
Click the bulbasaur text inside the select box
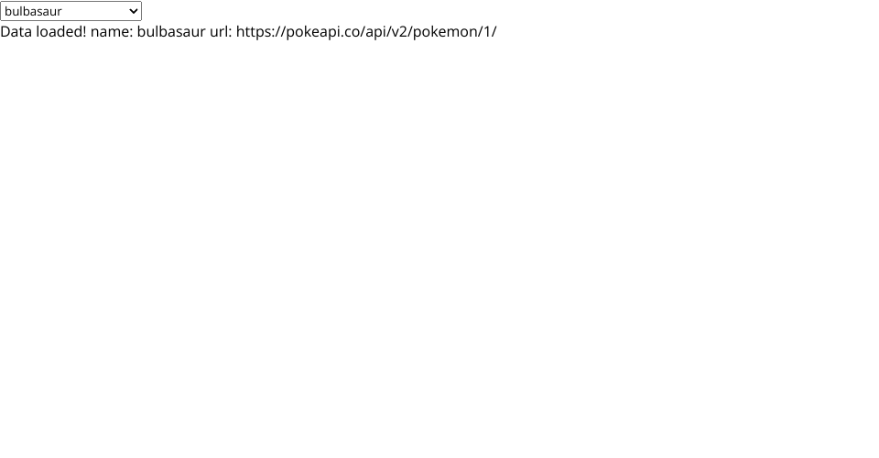(x=33, y=11)
